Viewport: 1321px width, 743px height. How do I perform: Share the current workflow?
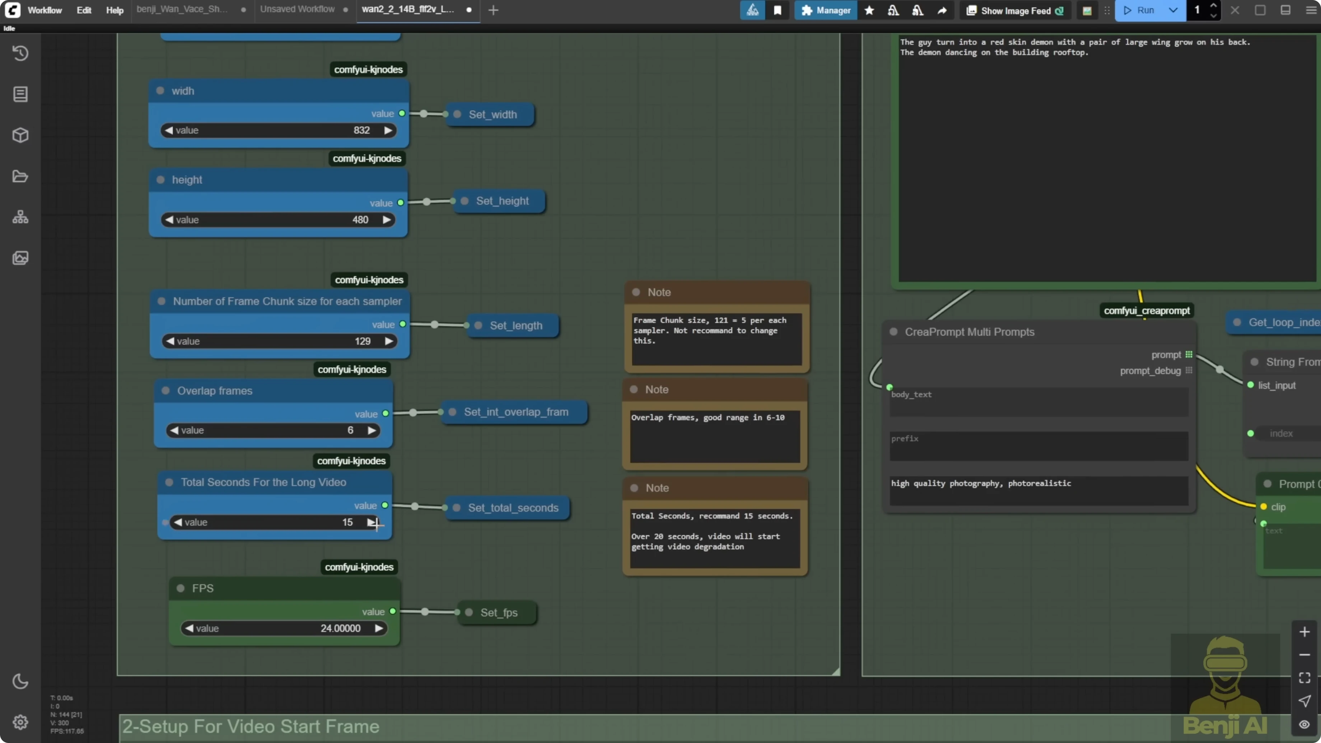pos(943,10)
